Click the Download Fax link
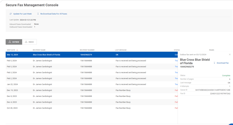Screen dimensions: 233x125 [x=223, y=63]
